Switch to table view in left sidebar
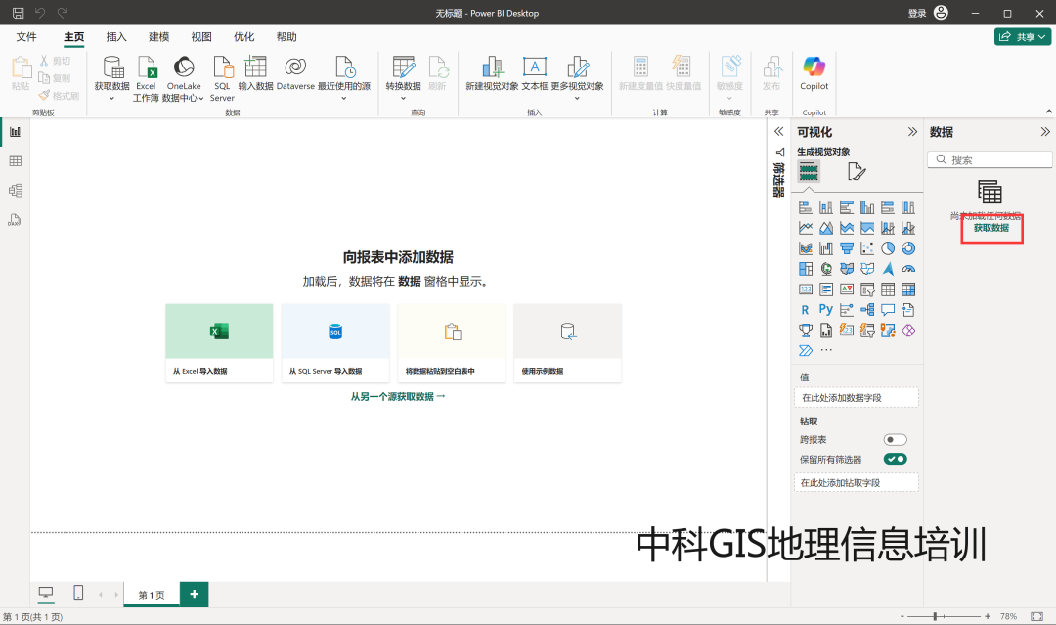Screen dimensions: 1056x625 [x=15, y=161]
